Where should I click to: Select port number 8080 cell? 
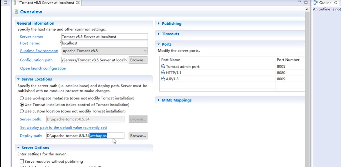pyautogui.click(x=281, y=73)
